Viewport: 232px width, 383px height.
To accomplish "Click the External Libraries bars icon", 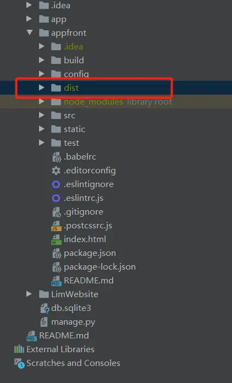I will [x=19, y=349].
